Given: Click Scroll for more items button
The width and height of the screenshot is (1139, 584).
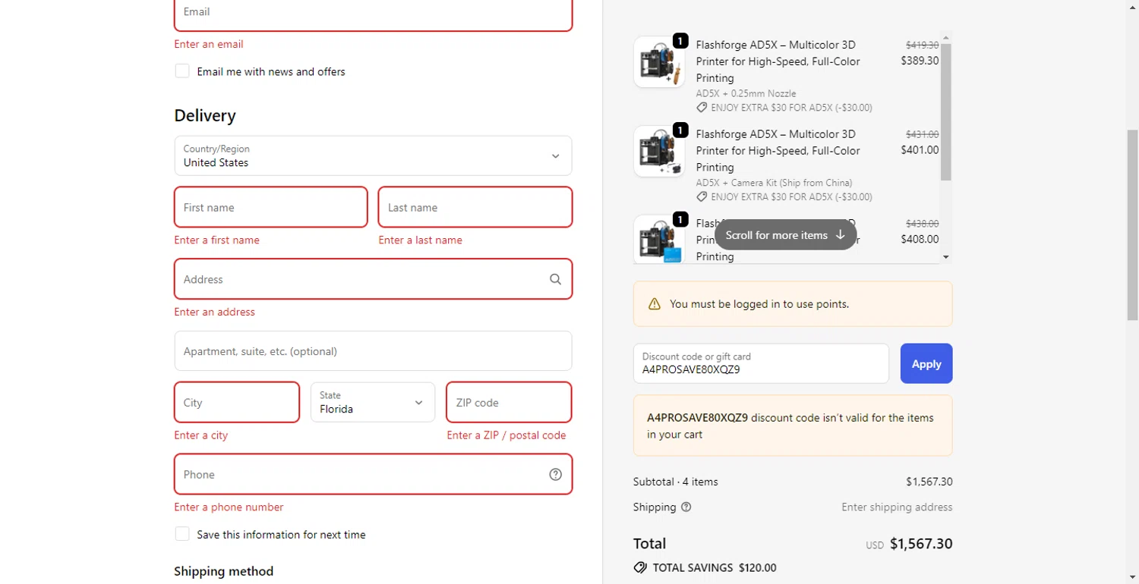Looking at the screenshot, I should [x=785, y=235].
